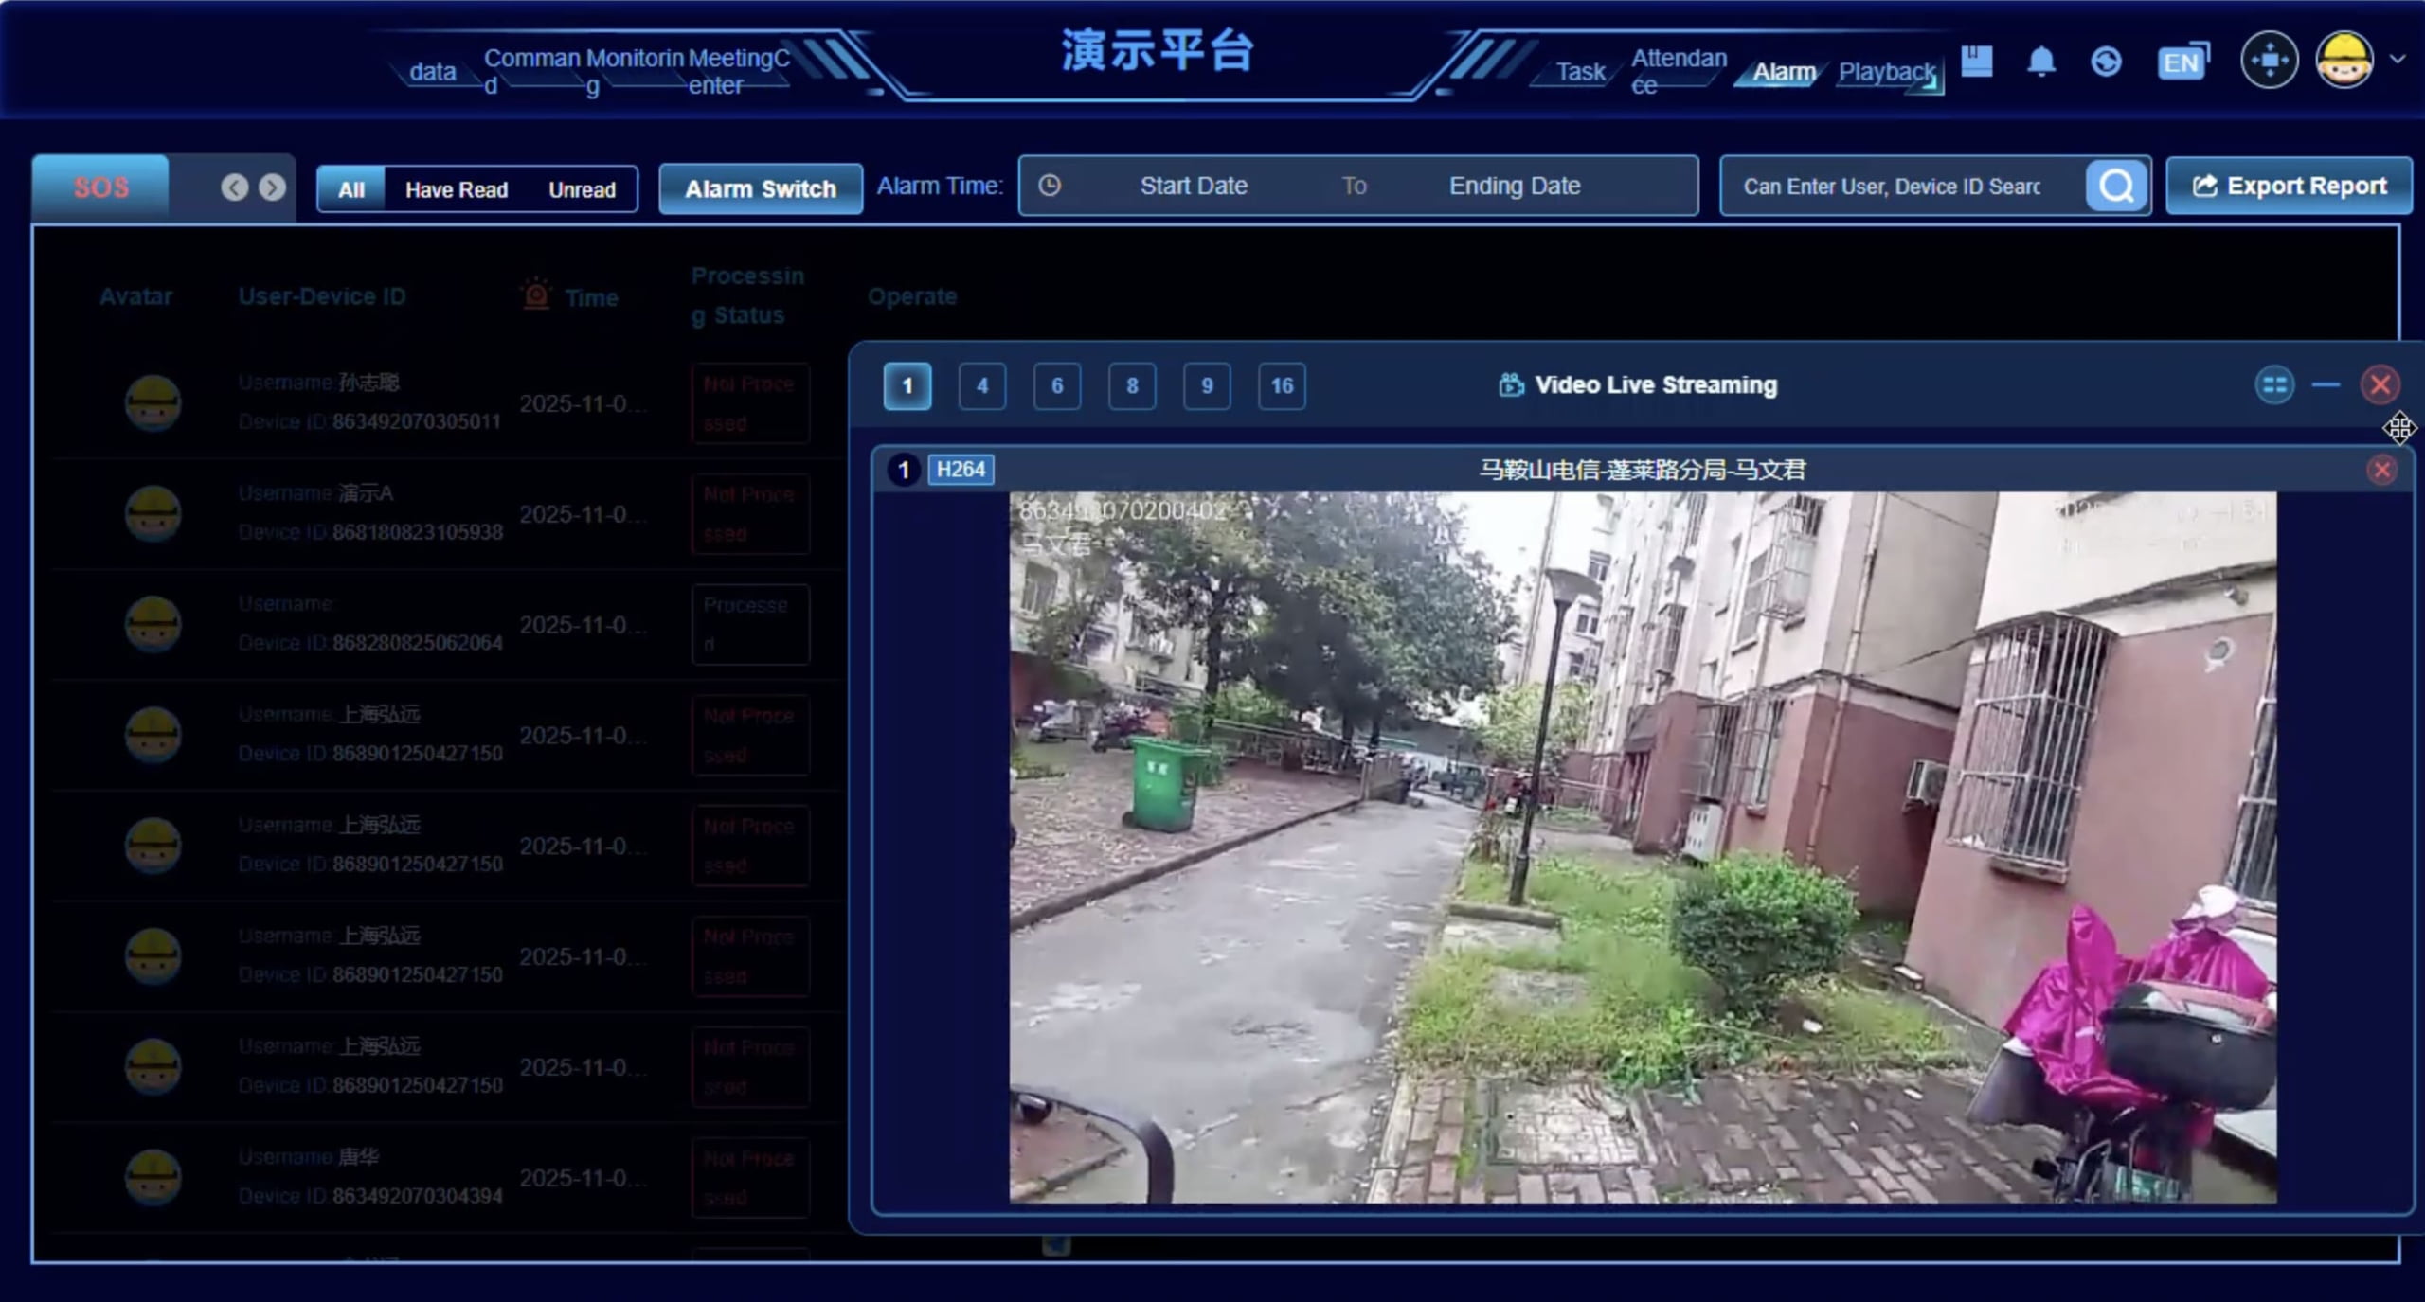2425x1302 pixels.
Task: Click the clock icon in date field
Action: pos(1049,186)
